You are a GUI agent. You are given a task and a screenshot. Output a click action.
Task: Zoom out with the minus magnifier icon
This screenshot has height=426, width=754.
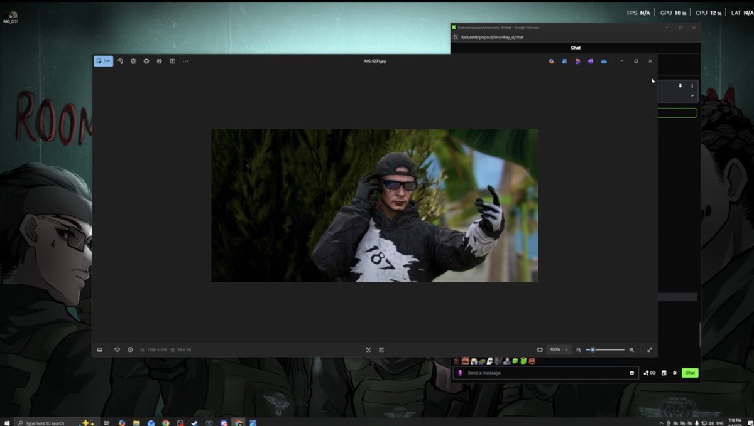(x=579, y=349)
